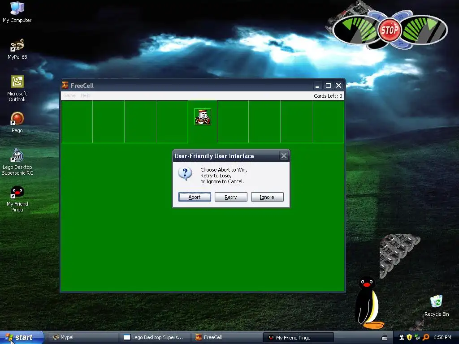Viewport: 459px width, 344px height.
Task: Click the white cat tray icon
Action: pos(402,337)
